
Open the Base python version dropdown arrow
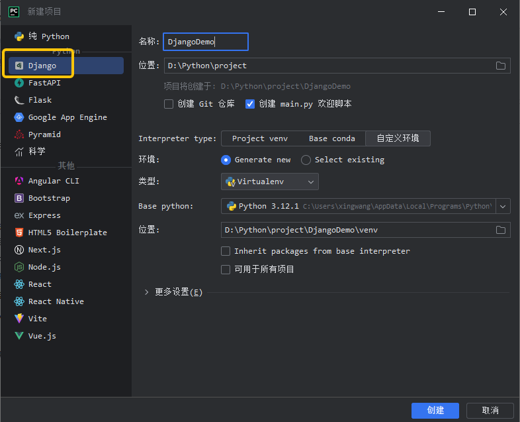tap(503, 206)
